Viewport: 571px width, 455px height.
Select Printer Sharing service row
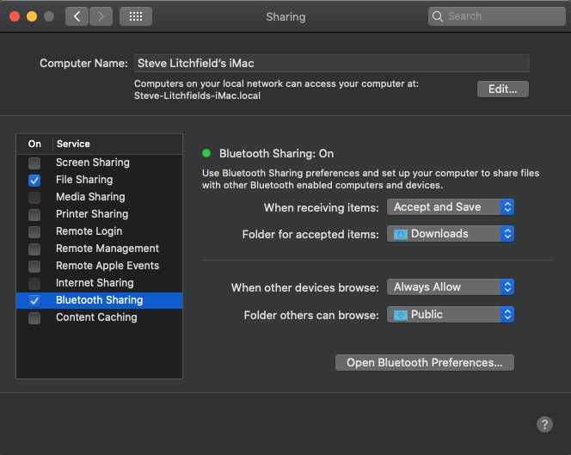[100, 214]
